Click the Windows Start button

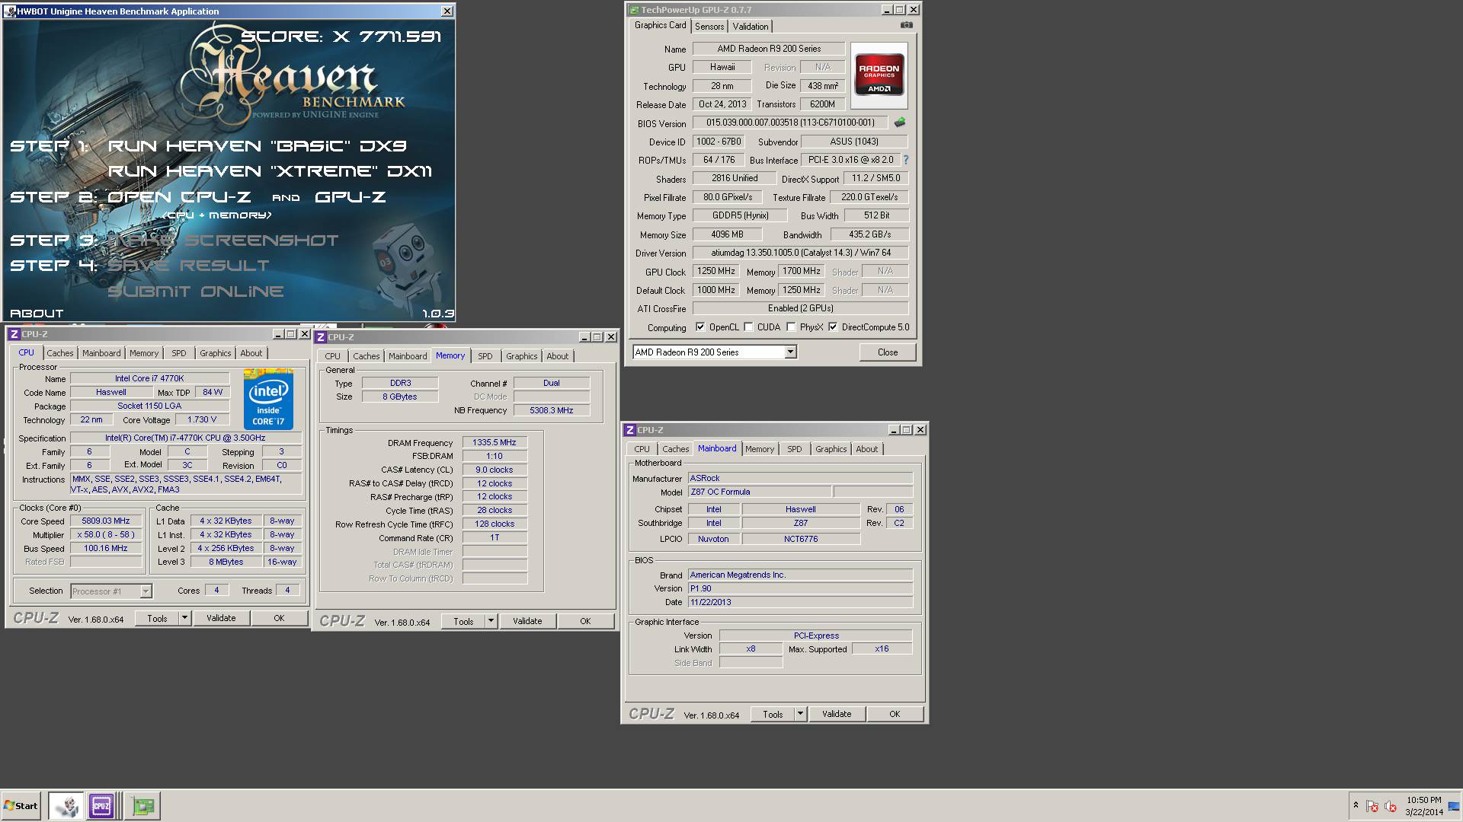[21, 805]
